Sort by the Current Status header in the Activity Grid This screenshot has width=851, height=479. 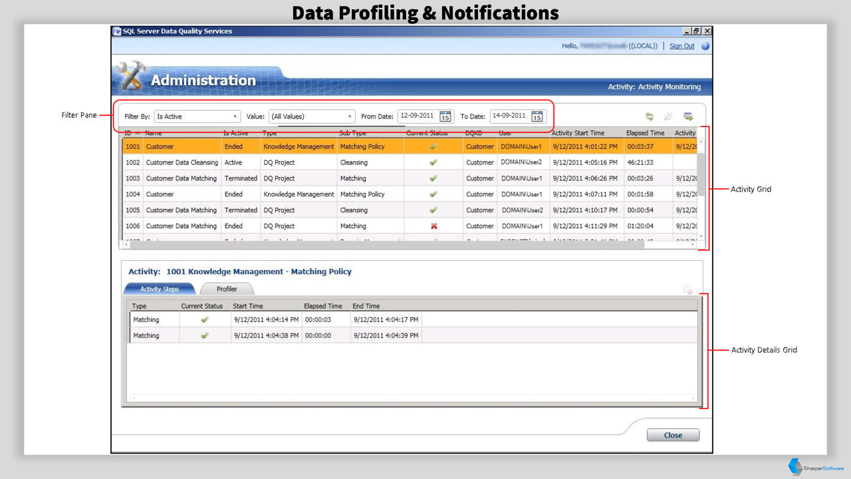click(427, 133)
